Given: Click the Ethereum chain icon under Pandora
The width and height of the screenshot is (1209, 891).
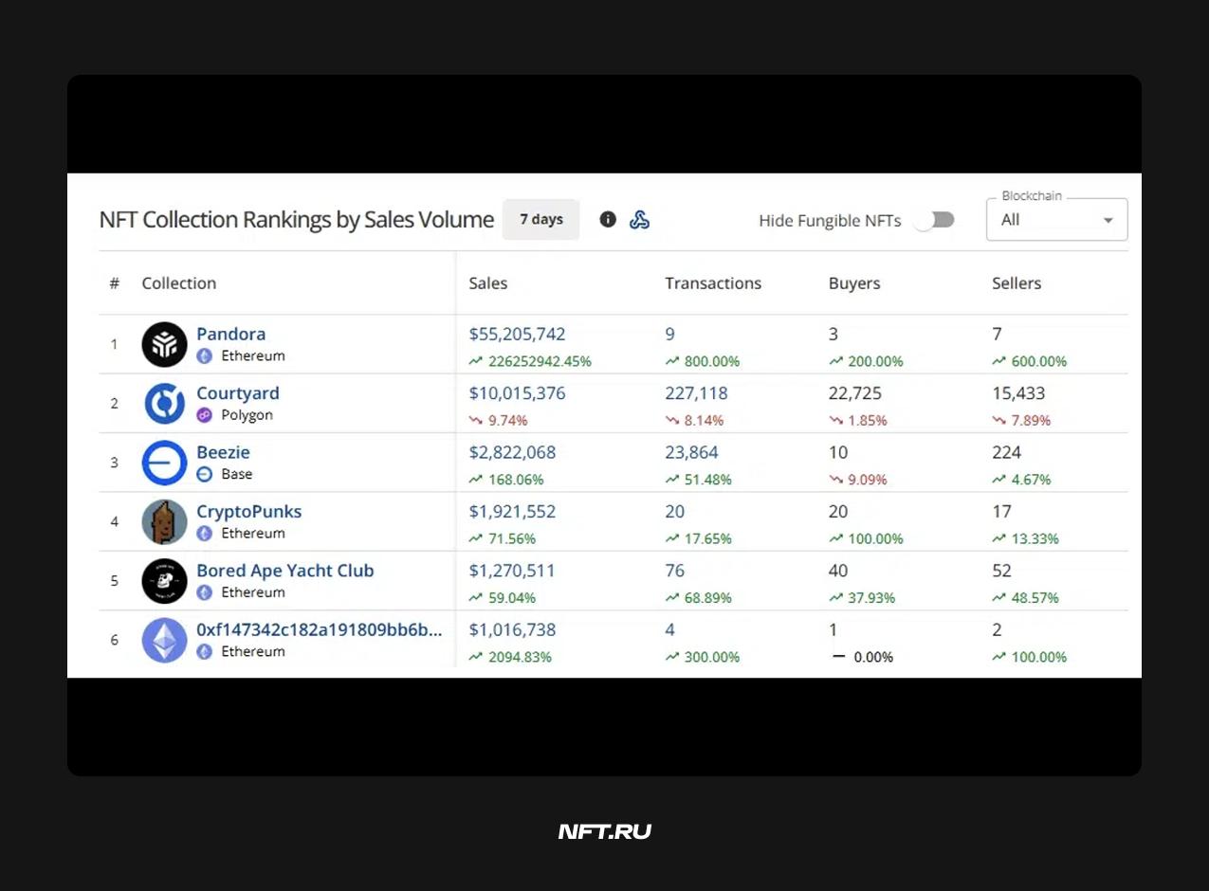Looking at the screenshot, I should coord(204,356).
